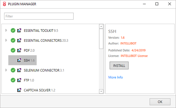
Task: Click green installed checkmark beside PDF
Action: point(13,50)
